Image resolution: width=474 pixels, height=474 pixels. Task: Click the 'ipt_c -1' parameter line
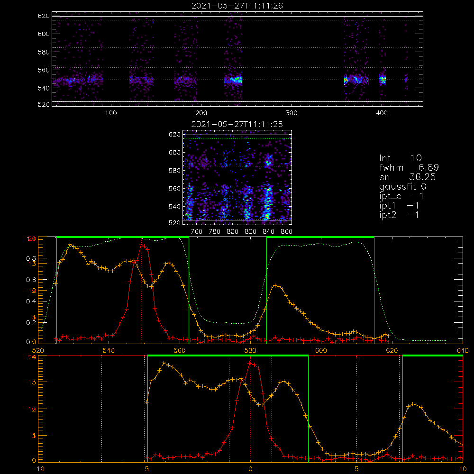[401, 196]
